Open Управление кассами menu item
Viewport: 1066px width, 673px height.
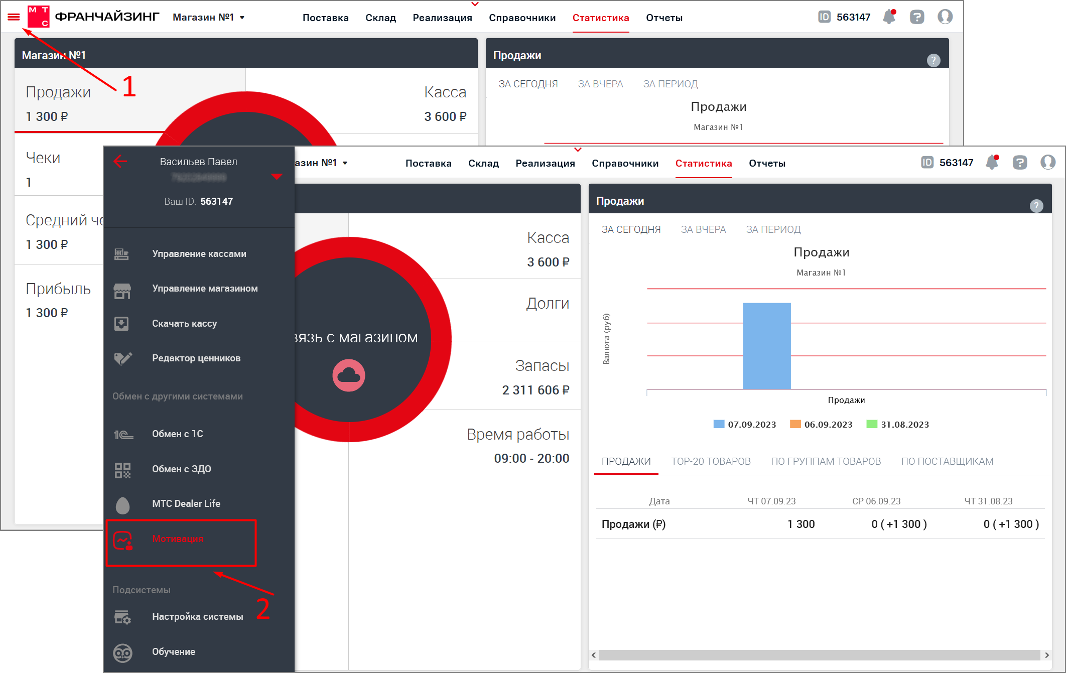tap(199, 254)
